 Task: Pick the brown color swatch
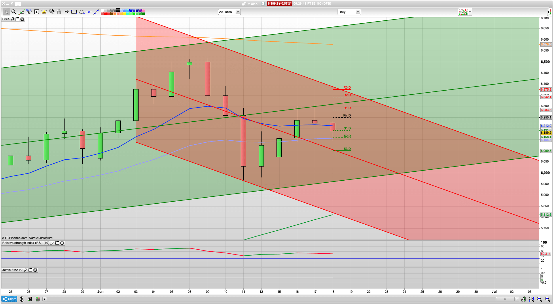[112, 14]
